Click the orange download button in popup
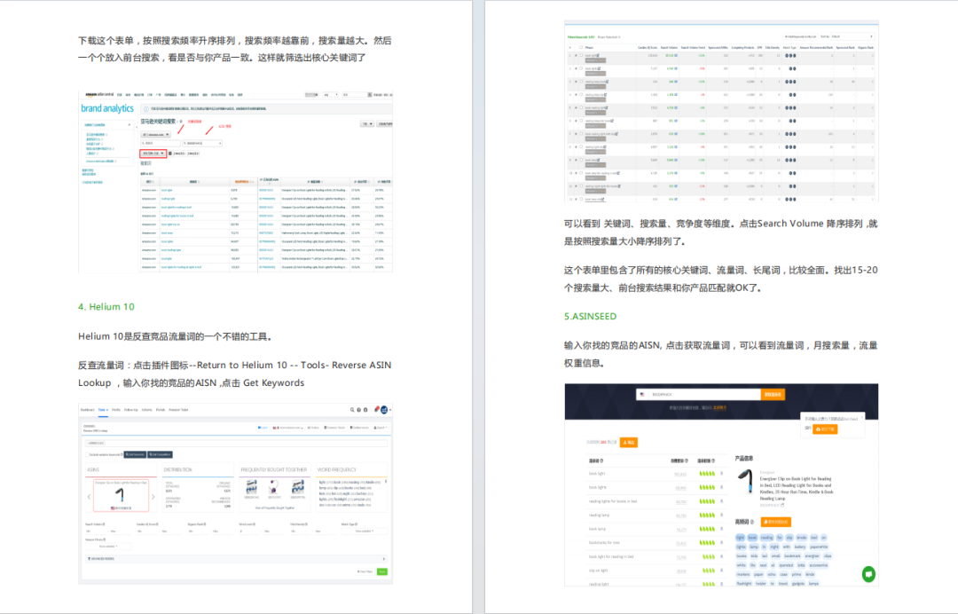958x614 pixels. pos(825,429)
